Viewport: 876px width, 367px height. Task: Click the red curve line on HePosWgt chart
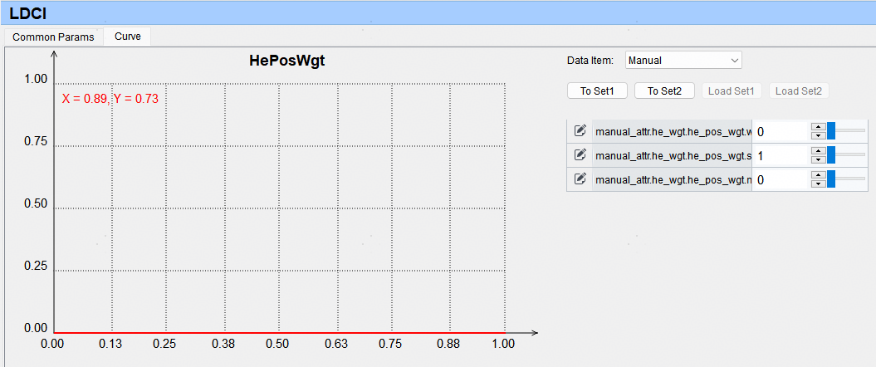pyautogui.click(x=278, y=333)
